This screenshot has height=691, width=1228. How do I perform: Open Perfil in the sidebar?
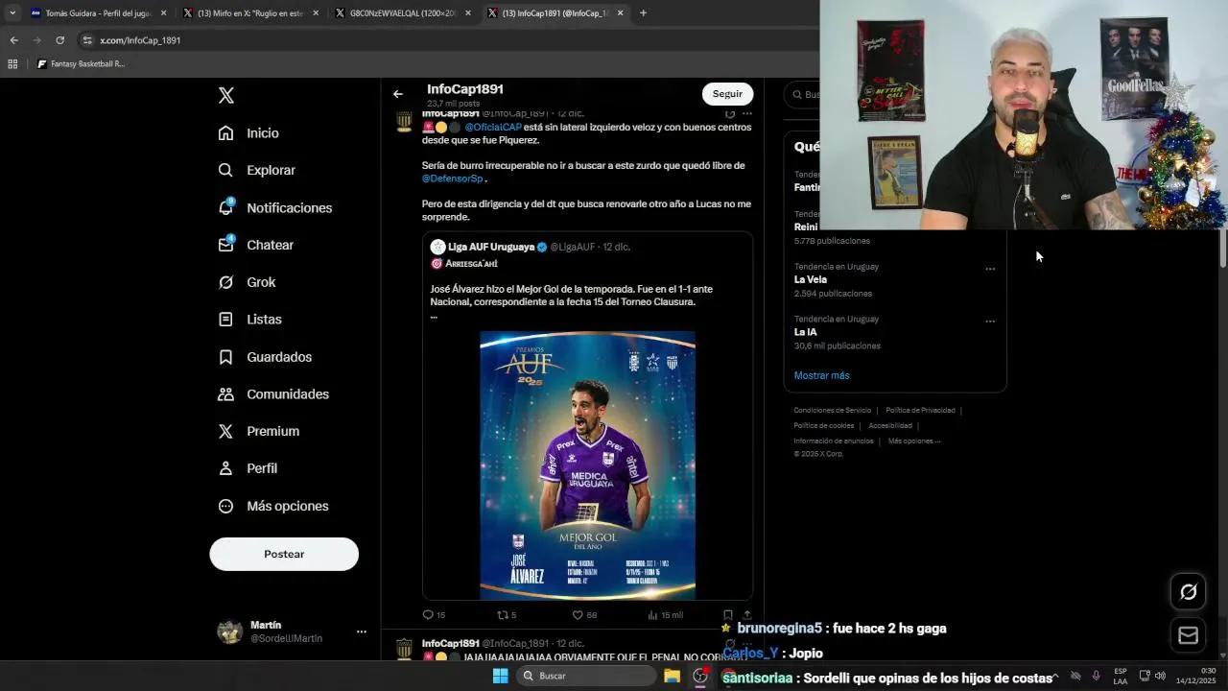click(248, 468)
